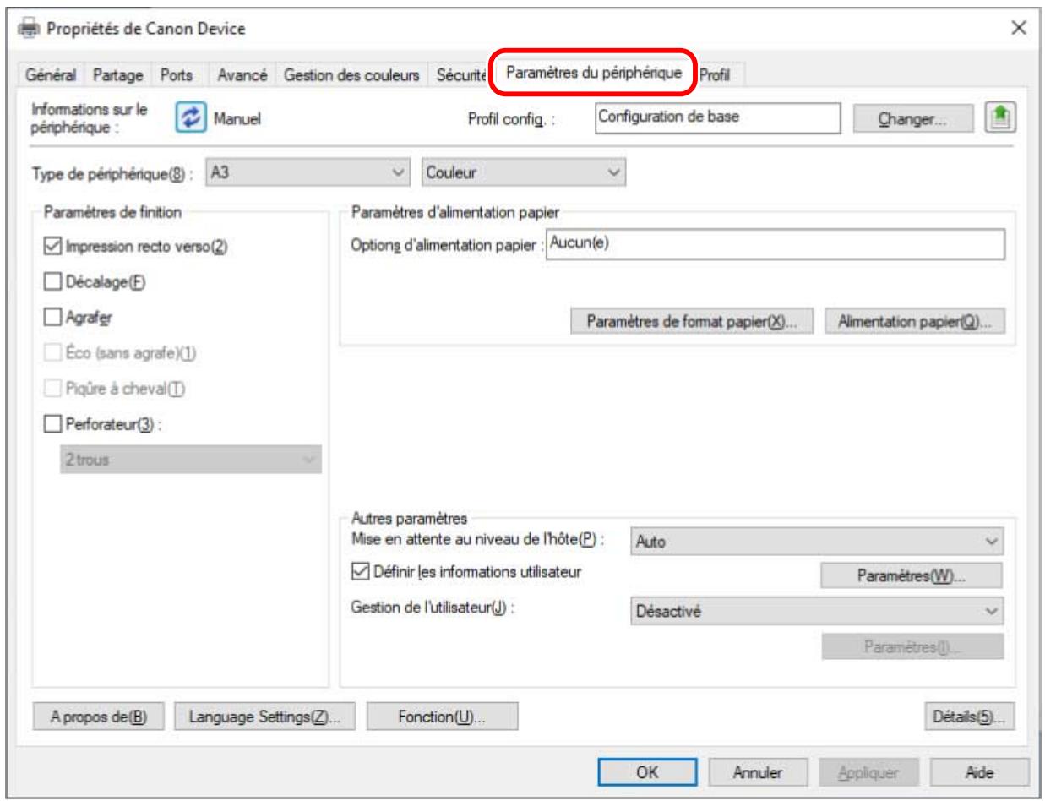
Task: Tick the Éco (sans agrafe) checkbox
Action: click(x=51, y=354)
